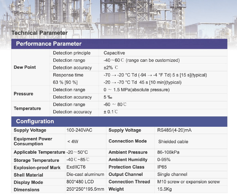Click the Explosion-proof Mark label
Image resolution: width=237 pixels, height=195 pixels.
(37, 167)
